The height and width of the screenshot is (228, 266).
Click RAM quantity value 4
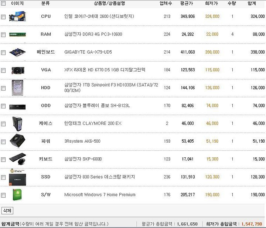pos(232,34)
